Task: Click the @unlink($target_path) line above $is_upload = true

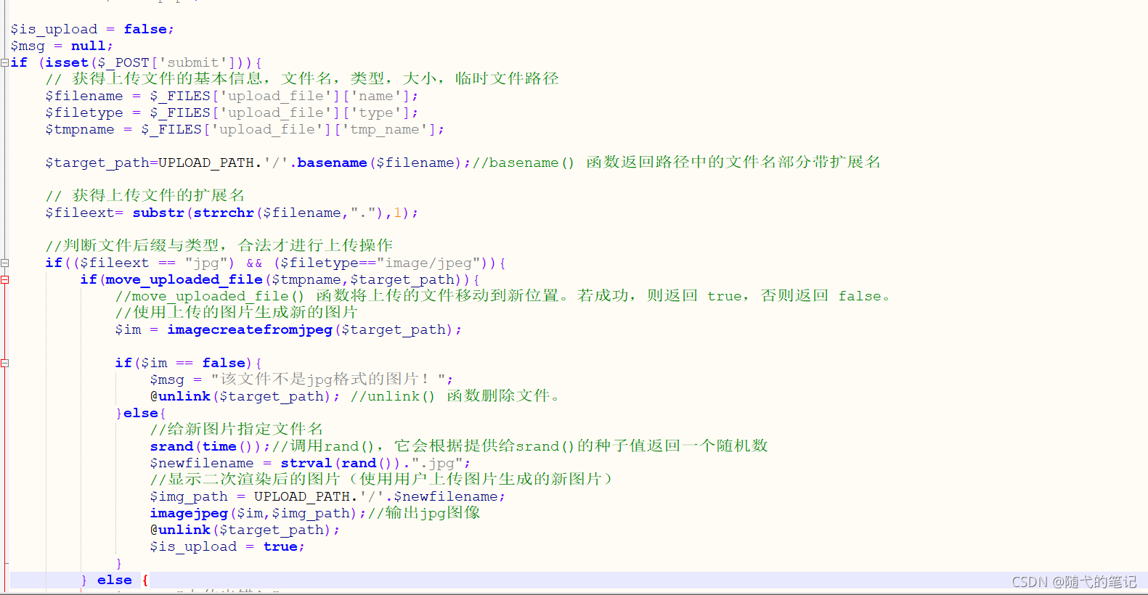Action: (x=245, y=530)
